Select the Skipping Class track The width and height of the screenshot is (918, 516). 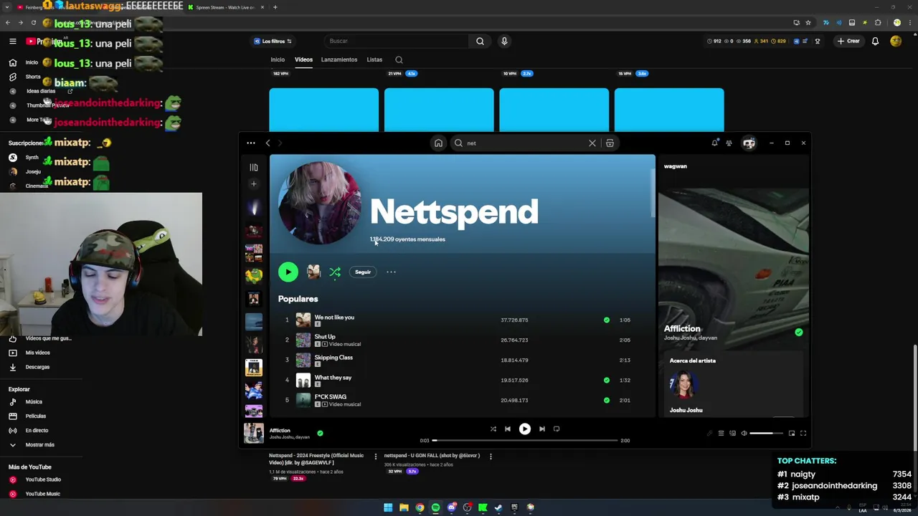tap(463, 360)
